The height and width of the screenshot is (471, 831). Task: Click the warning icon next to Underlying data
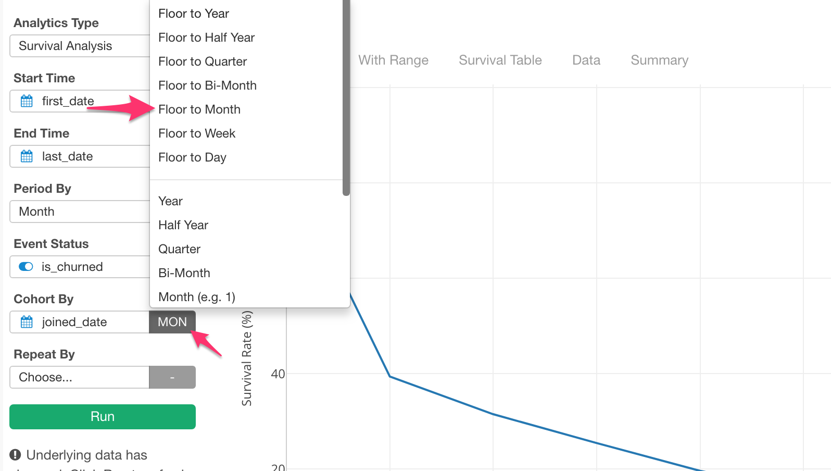pos(15,455)
